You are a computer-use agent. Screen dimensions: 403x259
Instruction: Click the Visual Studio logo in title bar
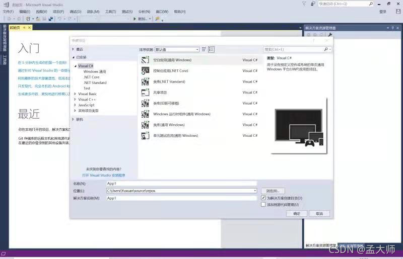coord(7,5)
